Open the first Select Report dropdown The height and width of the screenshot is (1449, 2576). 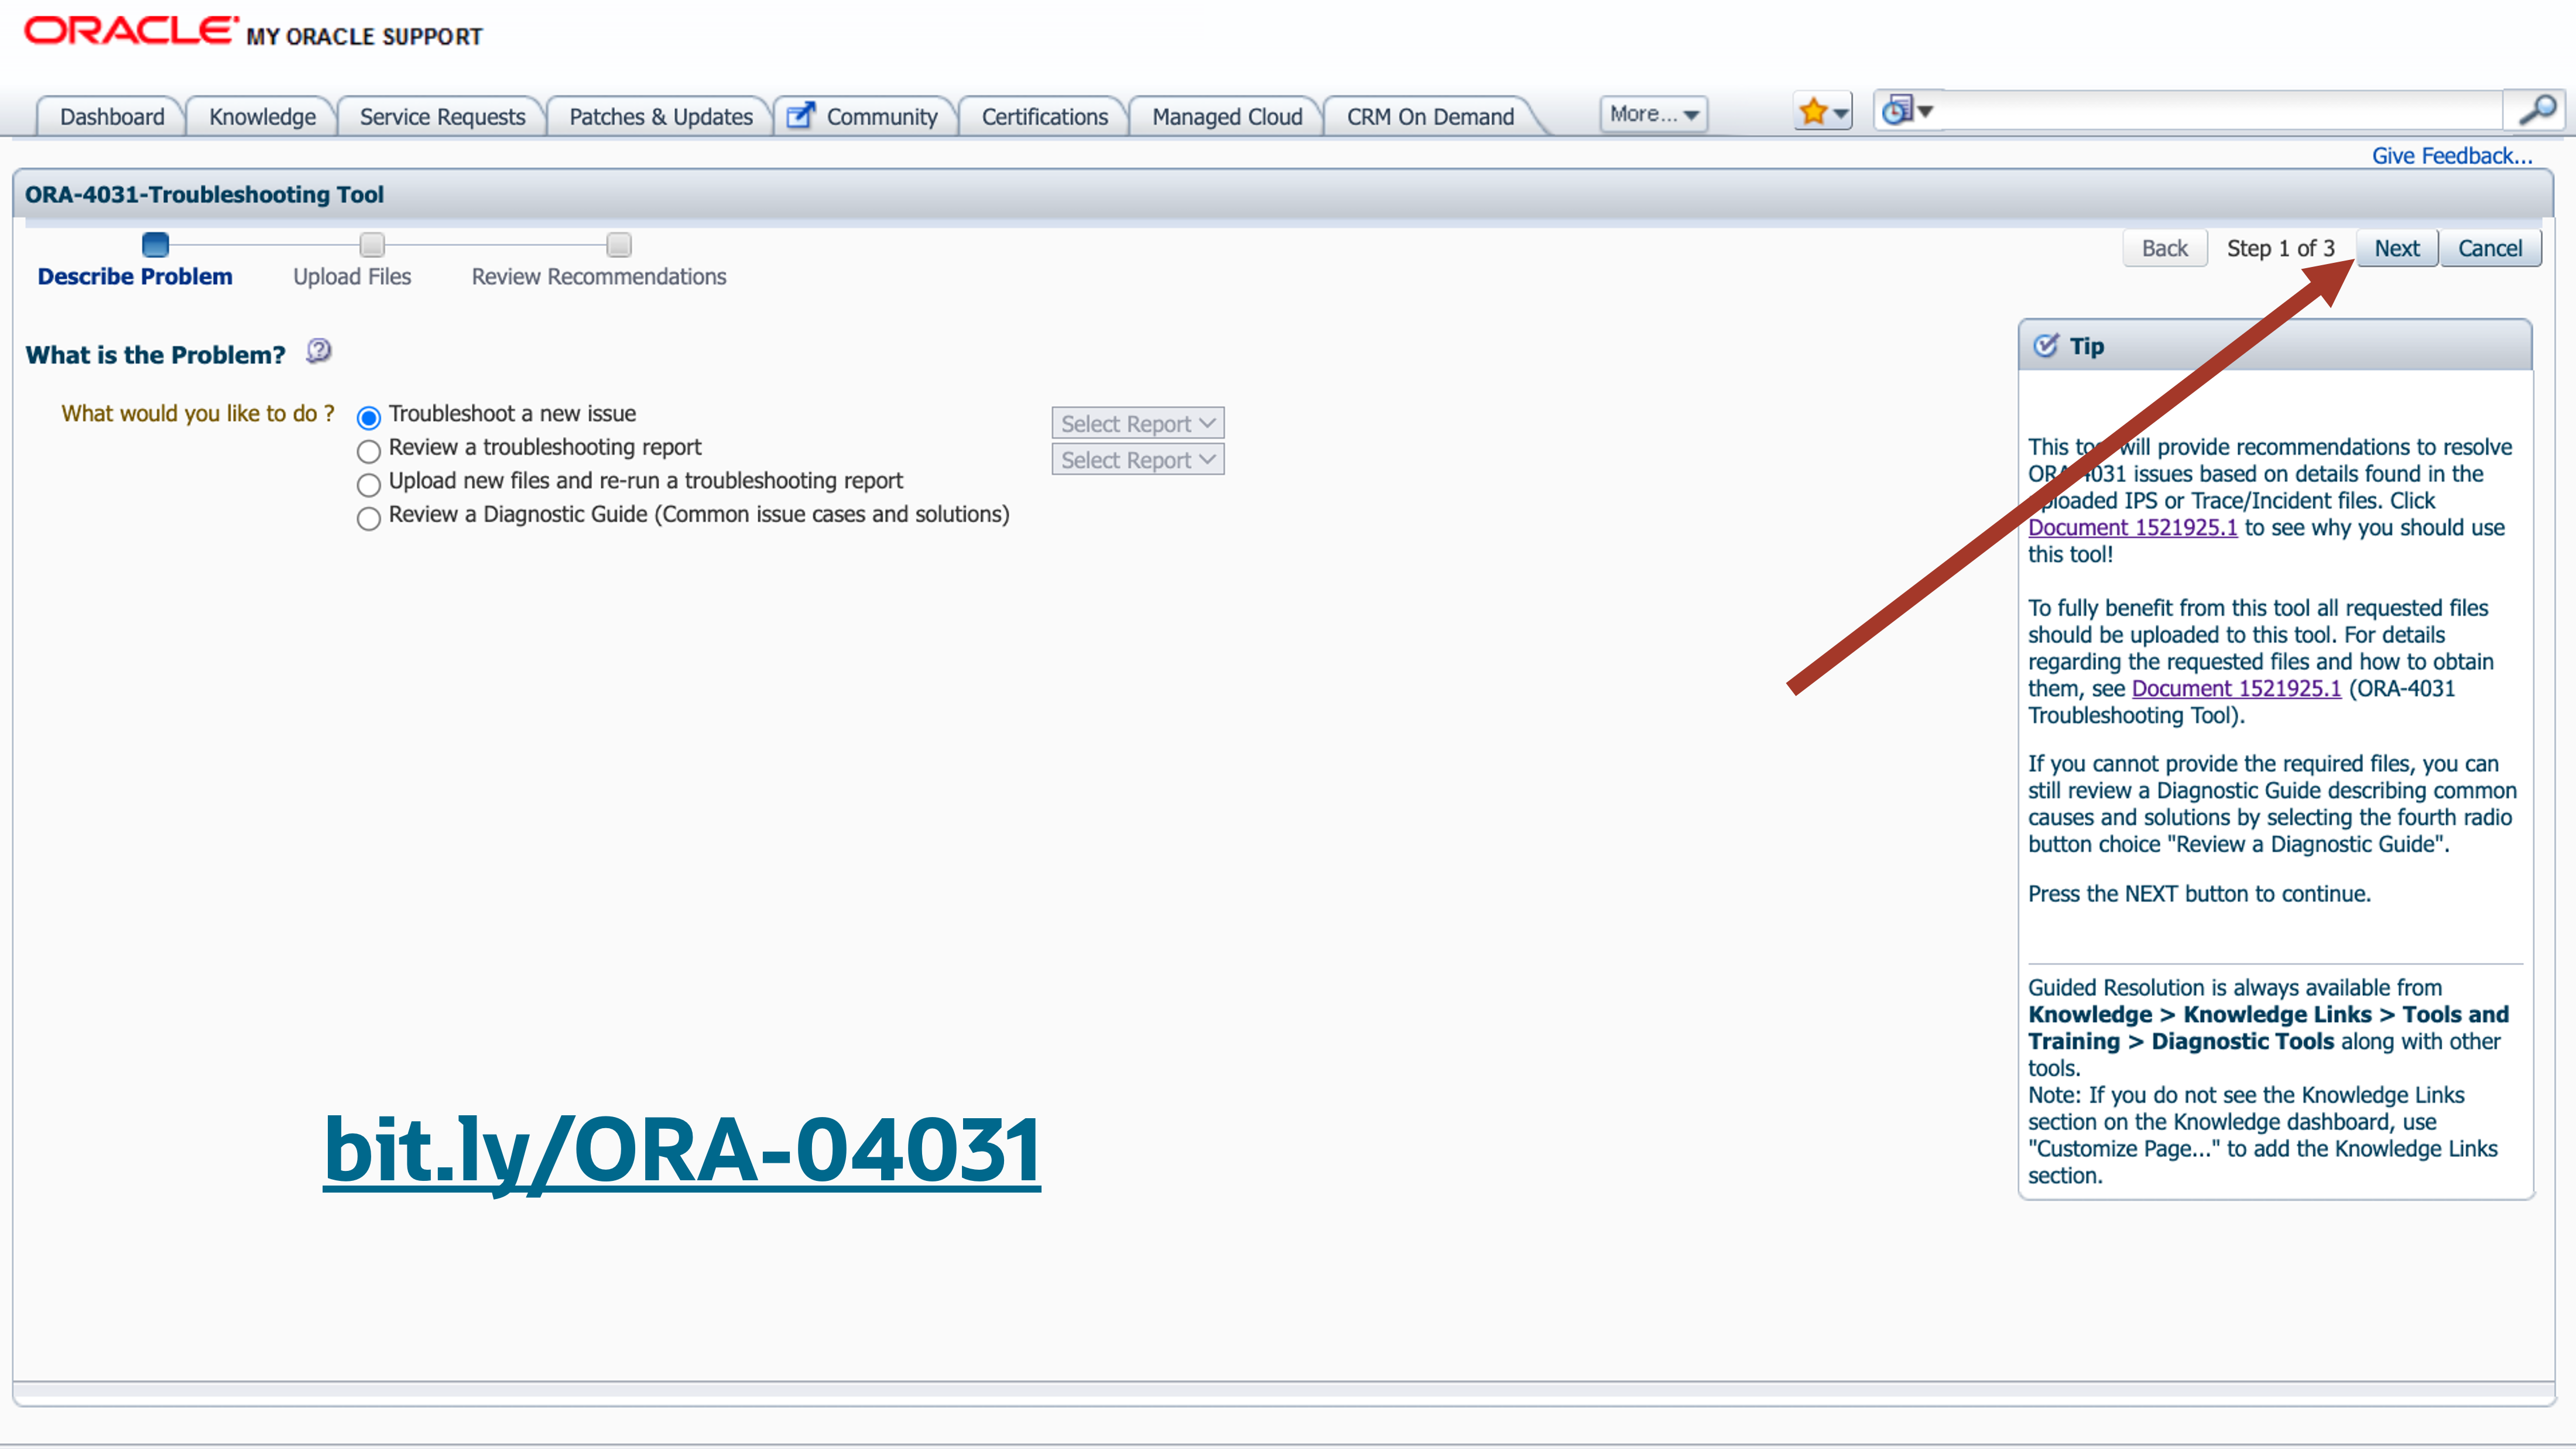1137,423
